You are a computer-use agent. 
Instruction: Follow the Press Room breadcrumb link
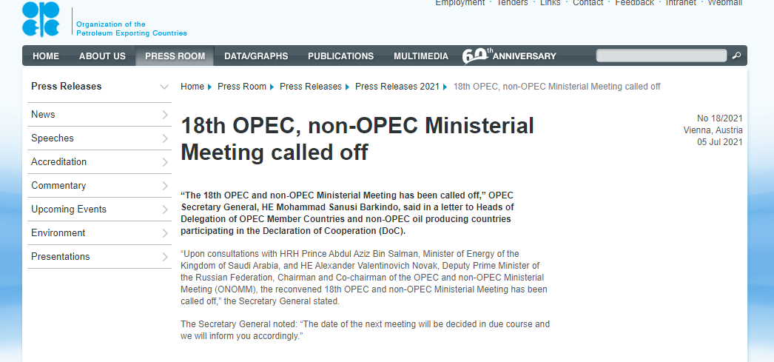coord(241,87)
